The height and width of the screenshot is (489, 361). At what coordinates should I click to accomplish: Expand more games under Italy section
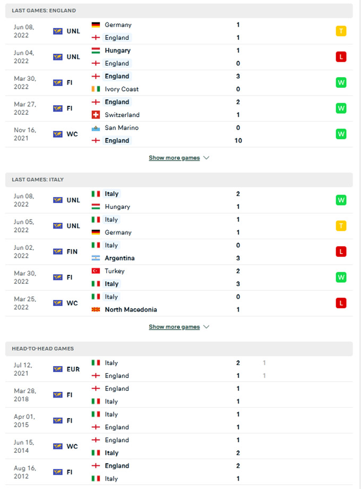tap(174, 327)
